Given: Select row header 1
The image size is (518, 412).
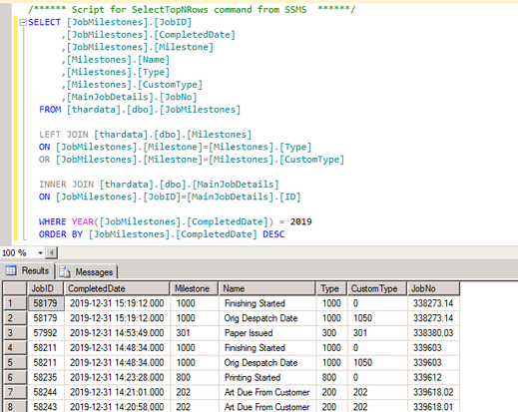Looking at the screenshot, I should (x=15, y=303).
